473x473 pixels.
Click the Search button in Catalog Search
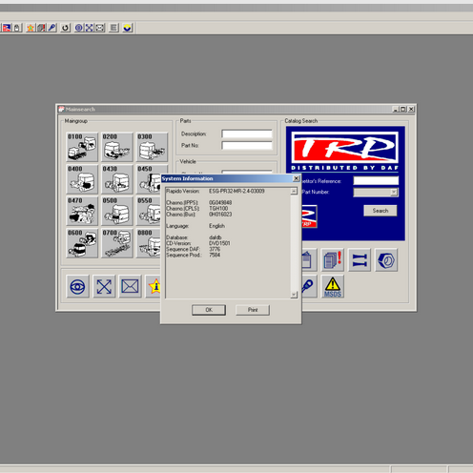(380, 211)
